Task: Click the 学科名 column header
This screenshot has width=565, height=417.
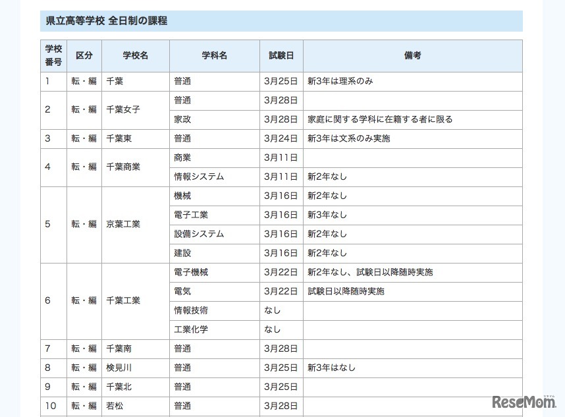Action: [214, 55]
